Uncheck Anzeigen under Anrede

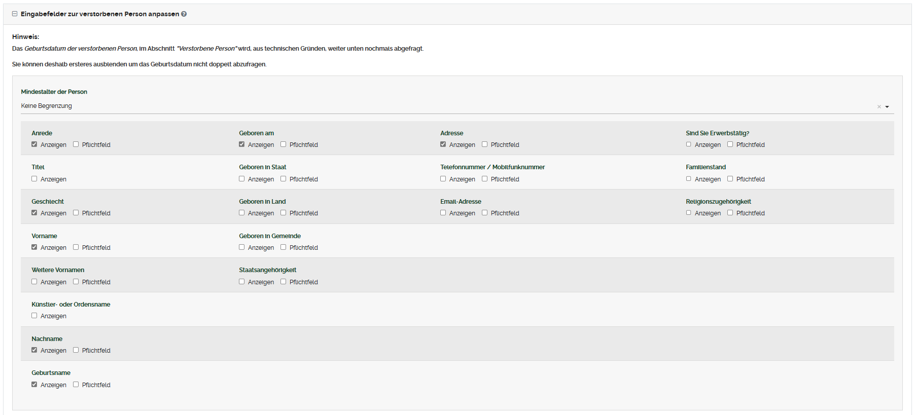click(x=34, y=144)
